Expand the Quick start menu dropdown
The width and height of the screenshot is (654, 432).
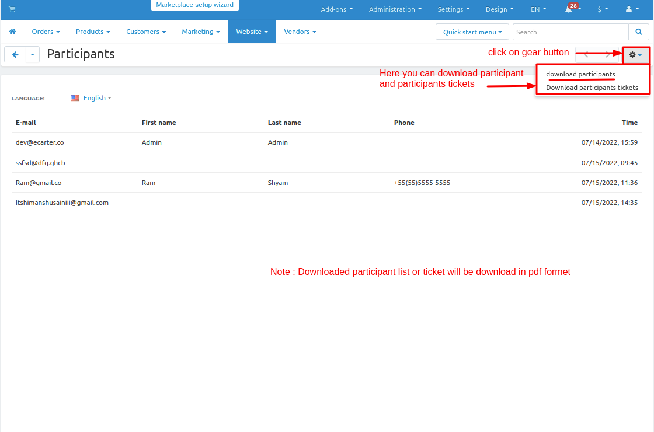click(x=472, y=32)
